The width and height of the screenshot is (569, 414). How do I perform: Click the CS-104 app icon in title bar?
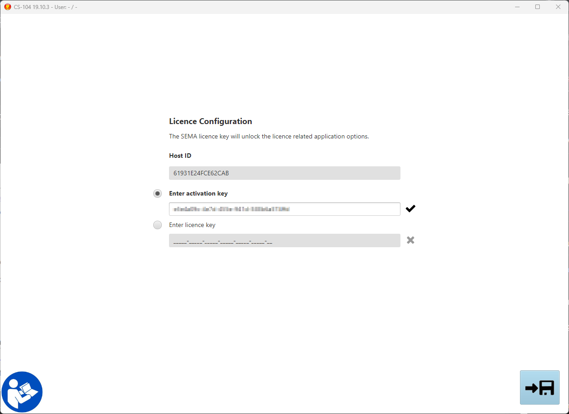7,7
